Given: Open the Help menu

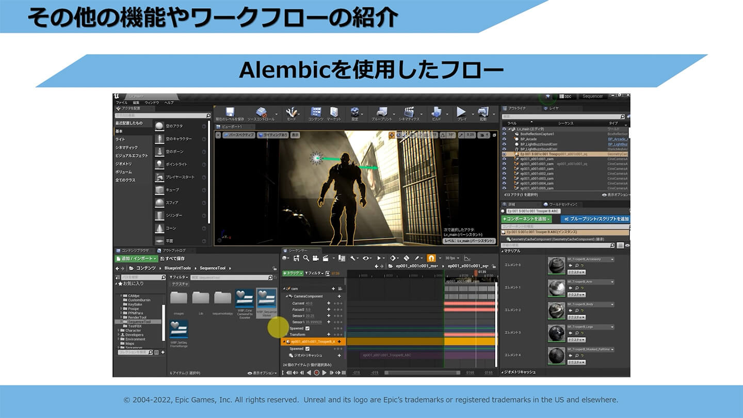Looking at the screenshot, I should [x=169, y=103].
